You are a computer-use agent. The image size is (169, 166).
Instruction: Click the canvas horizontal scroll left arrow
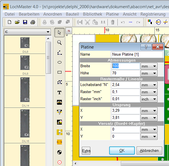(75, 164)
